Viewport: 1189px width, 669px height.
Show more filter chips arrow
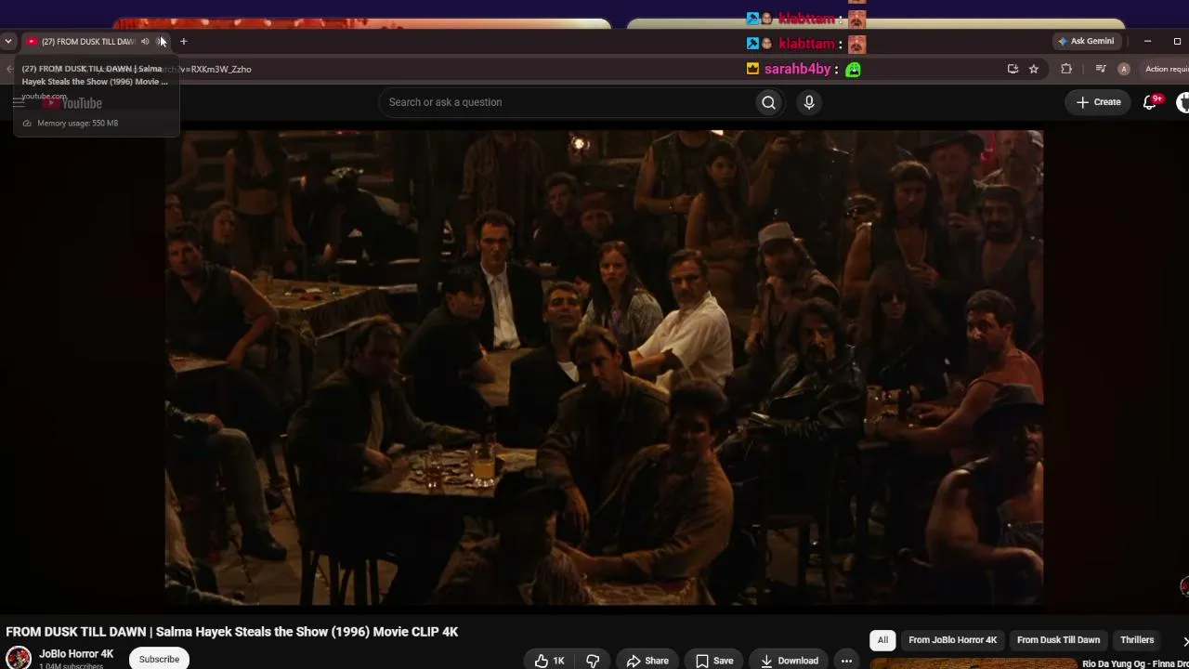click(x=1184, y=640)
